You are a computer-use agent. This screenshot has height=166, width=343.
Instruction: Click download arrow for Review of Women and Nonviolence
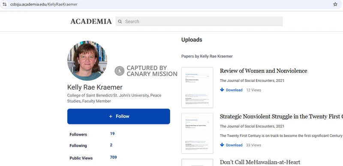tap(222, 90)
